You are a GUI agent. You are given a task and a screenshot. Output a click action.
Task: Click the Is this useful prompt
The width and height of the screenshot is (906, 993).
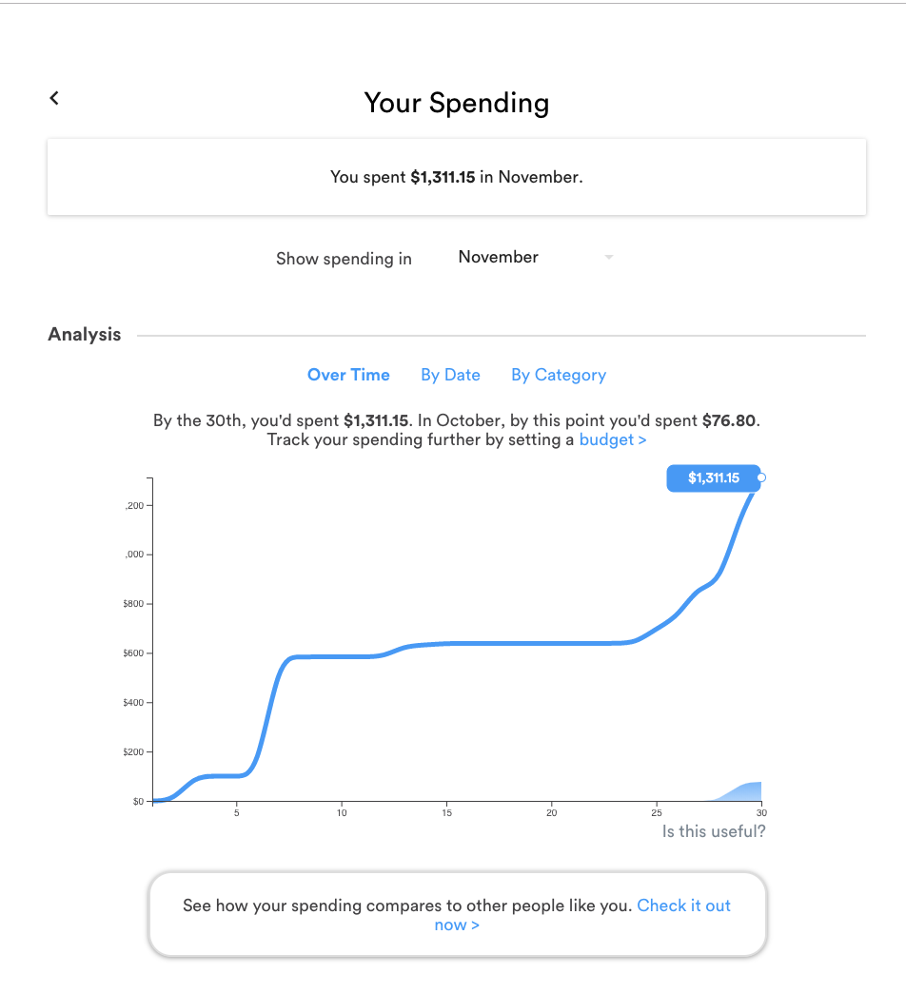713,830
